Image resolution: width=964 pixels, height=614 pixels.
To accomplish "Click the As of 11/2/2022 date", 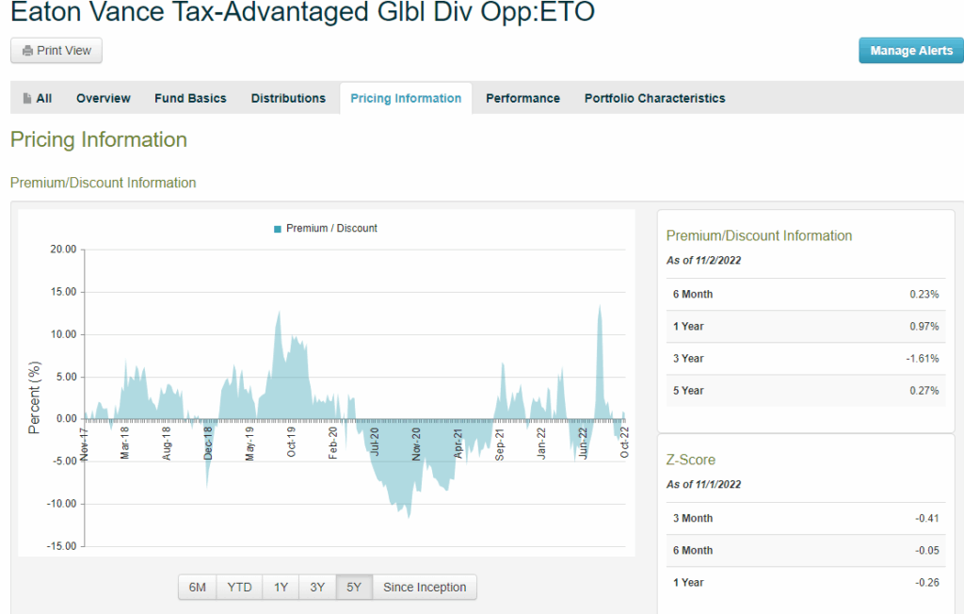I will (703, 260).
